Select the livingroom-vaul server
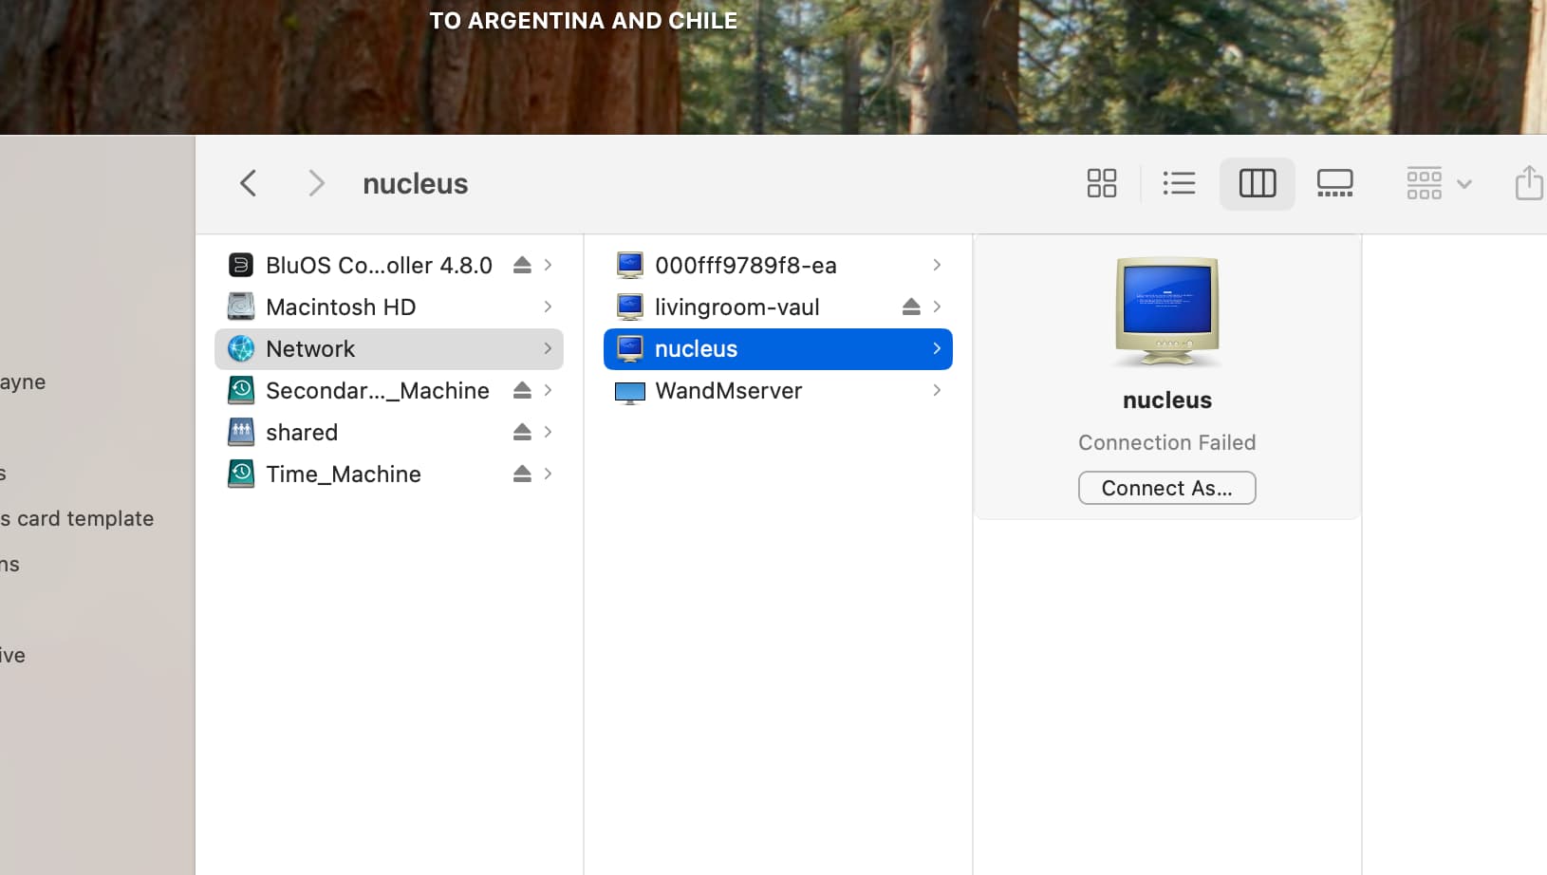Image resolution: width=1547 pixels, height=875 pixels. tap(778, 307)
